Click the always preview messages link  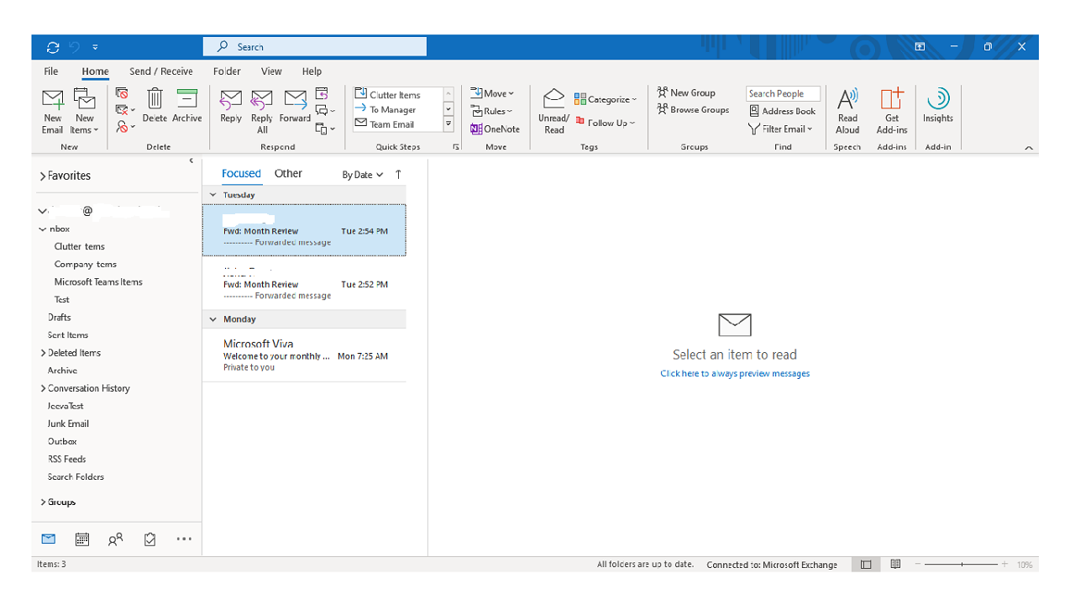pyautogui.click(x=735, y=374)
